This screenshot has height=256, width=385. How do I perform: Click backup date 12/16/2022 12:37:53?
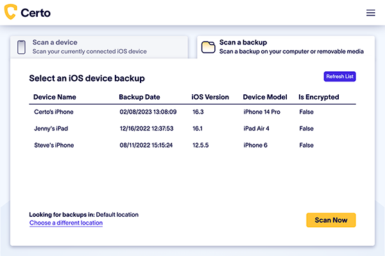146,128
